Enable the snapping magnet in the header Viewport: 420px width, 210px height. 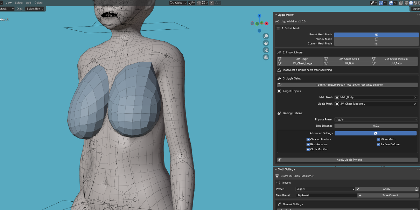pyautogui.click(x=199, y=3)
